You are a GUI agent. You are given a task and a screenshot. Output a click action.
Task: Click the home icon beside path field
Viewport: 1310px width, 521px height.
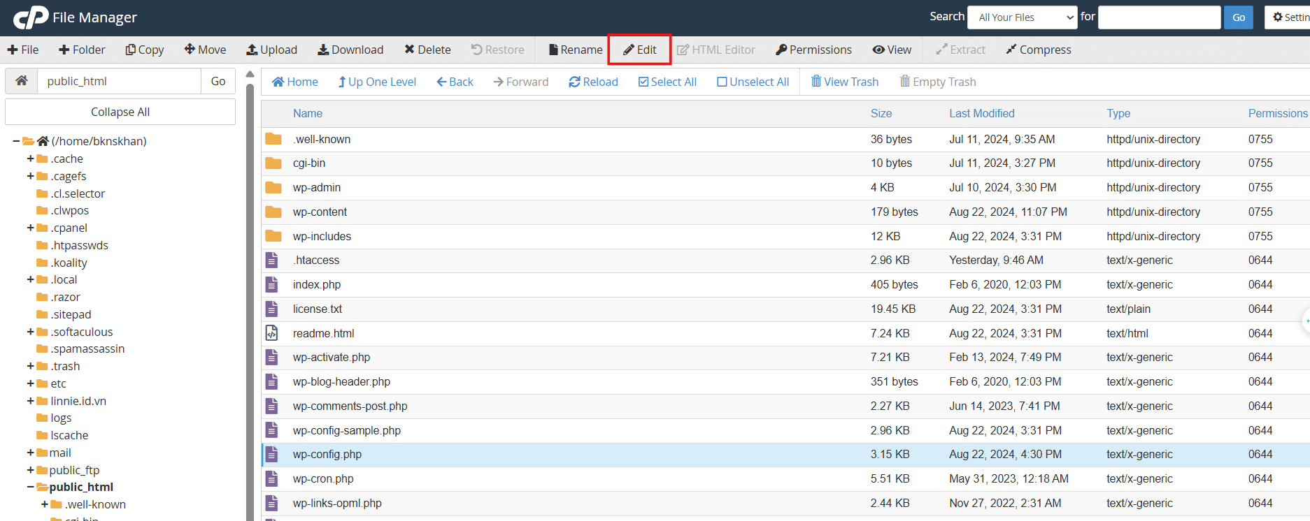22,81
